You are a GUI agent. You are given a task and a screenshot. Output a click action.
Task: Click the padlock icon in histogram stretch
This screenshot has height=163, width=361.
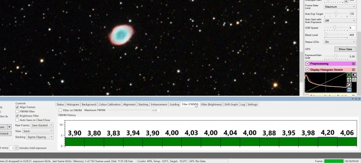point(354,80)
